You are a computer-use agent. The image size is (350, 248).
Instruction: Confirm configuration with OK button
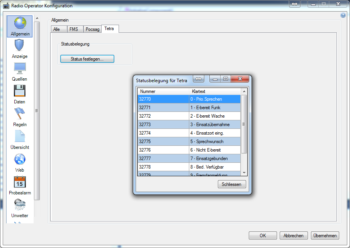point(263,236)
